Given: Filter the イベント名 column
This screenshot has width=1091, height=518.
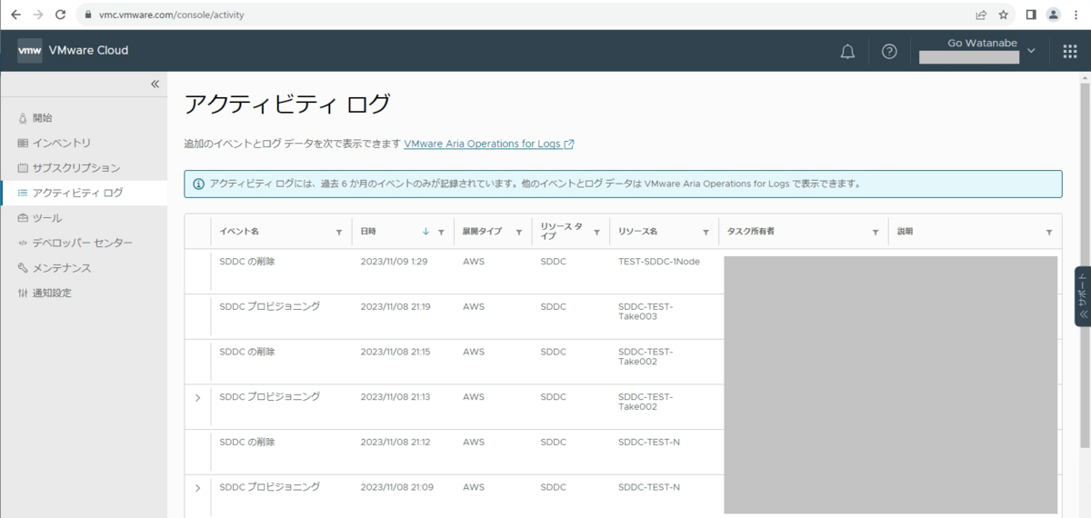Looking at the screenshot, I should click(x=339, y=233).
